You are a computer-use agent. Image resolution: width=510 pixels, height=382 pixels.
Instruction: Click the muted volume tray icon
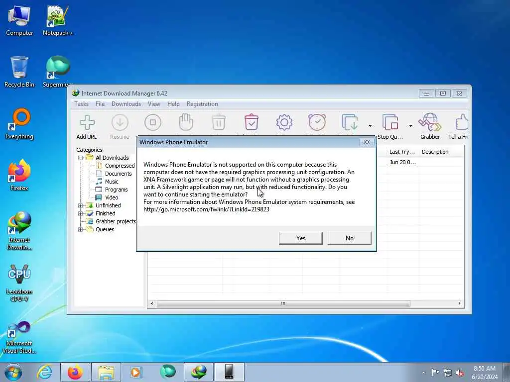[x=460, y=373]
